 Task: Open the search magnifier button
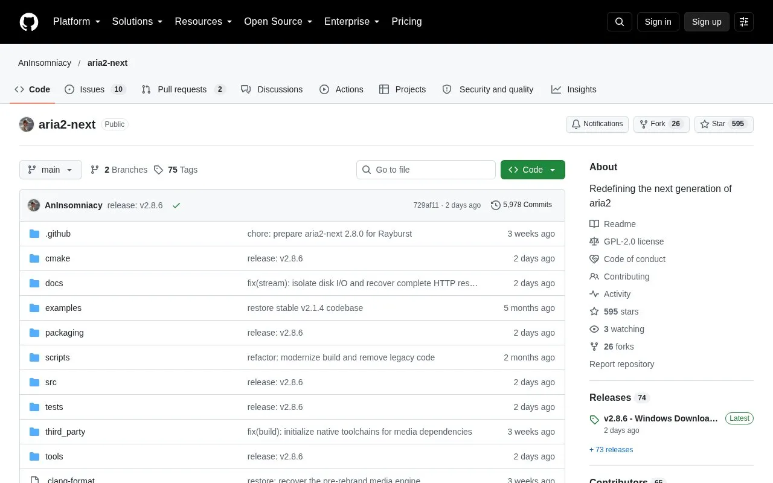point(620,22)
